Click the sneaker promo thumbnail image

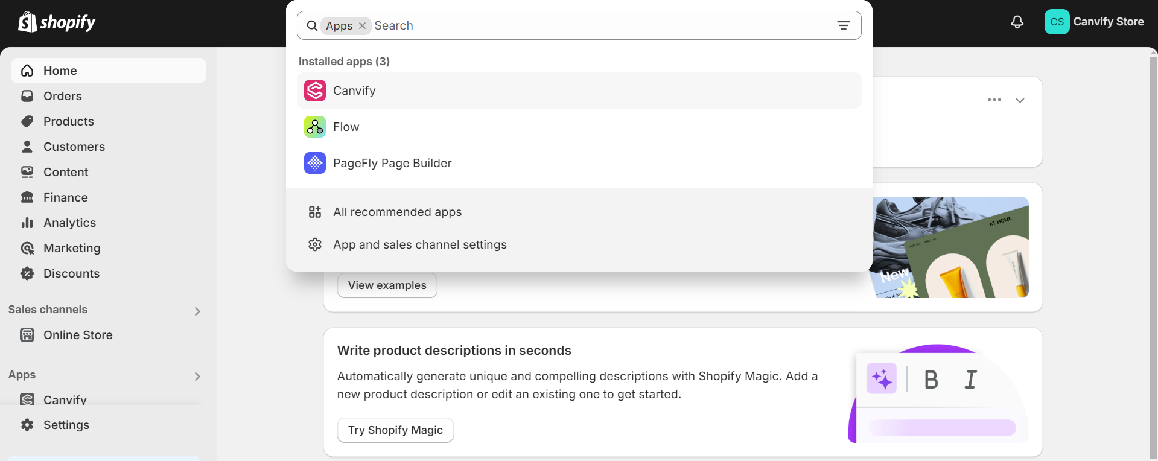pos(950,247)
